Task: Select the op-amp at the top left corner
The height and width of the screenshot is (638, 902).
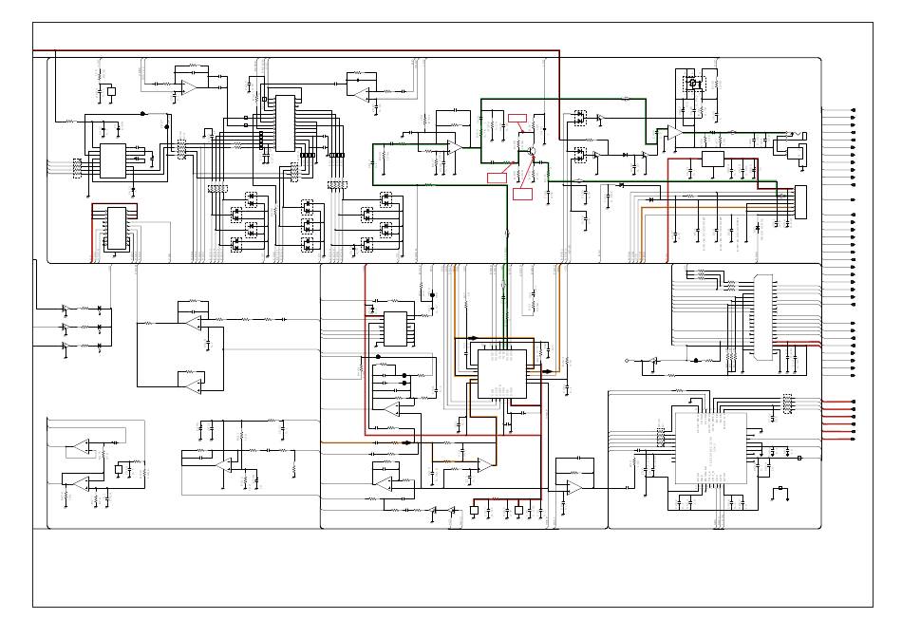Action: pos(189,87)
